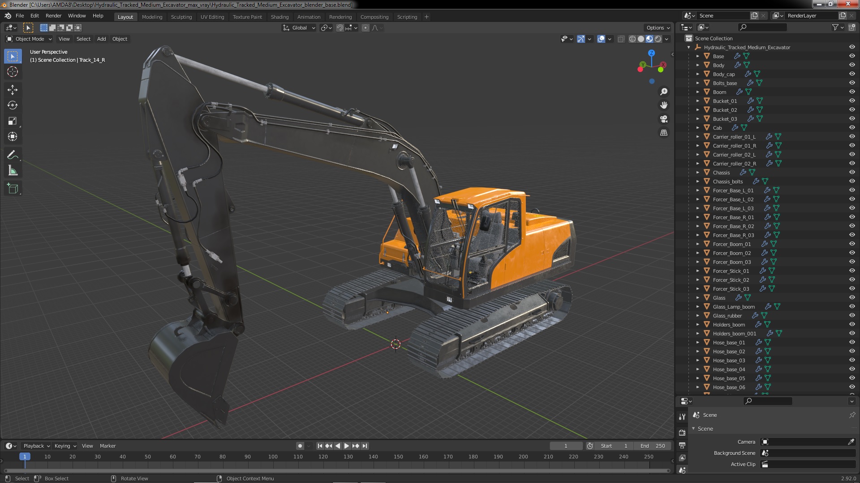Hide the Boom object in outliner
860x483 pixels.
(852, 92)
